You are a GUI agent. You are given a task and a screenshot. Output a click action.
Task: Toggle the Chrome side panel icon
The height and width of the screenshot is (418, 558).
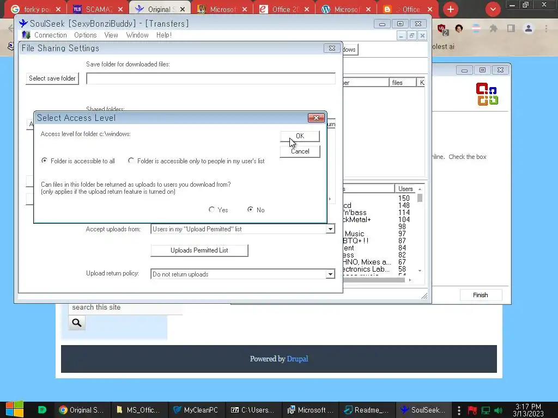click(511, 28)
